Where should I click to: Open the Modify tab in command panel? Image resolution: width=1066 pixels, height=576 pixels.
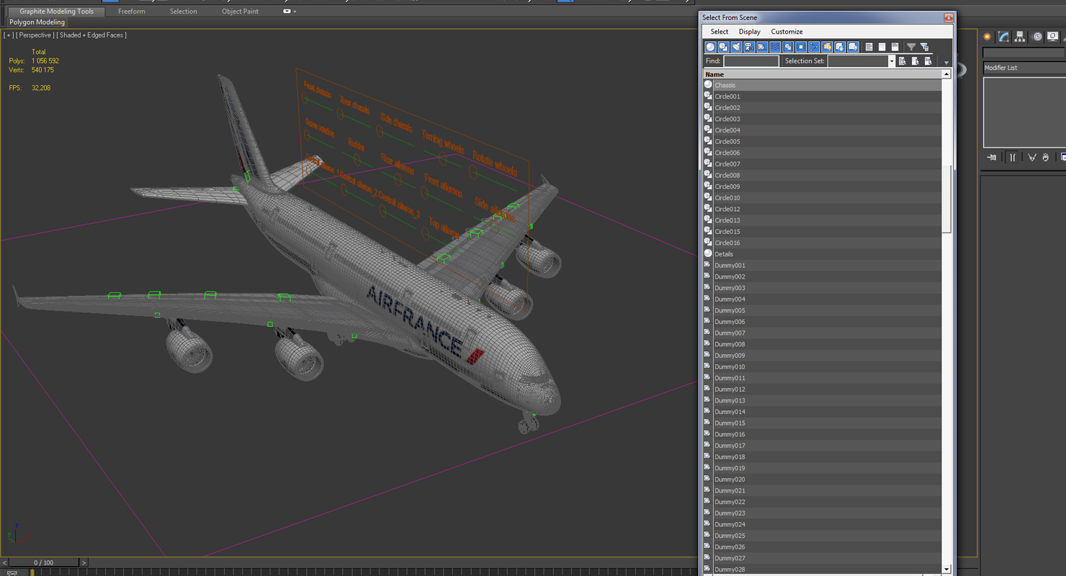(x=1003, y=37)
